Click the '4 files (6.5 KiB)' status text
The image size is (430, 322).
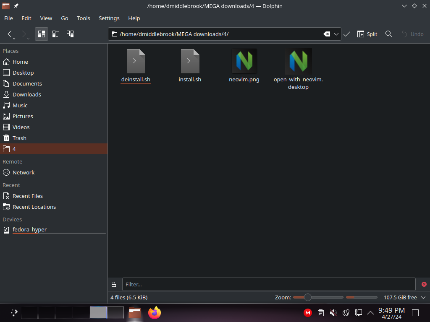[129, 297]
